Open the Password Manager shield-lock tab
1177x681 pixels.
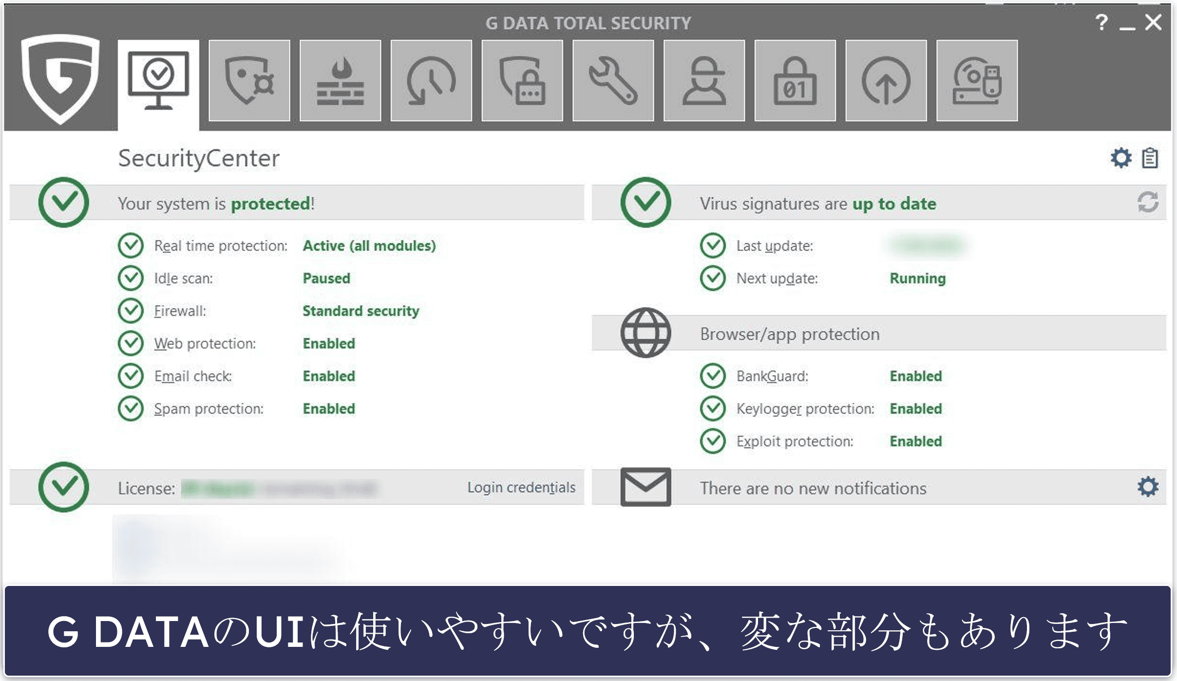click(522, 80)
